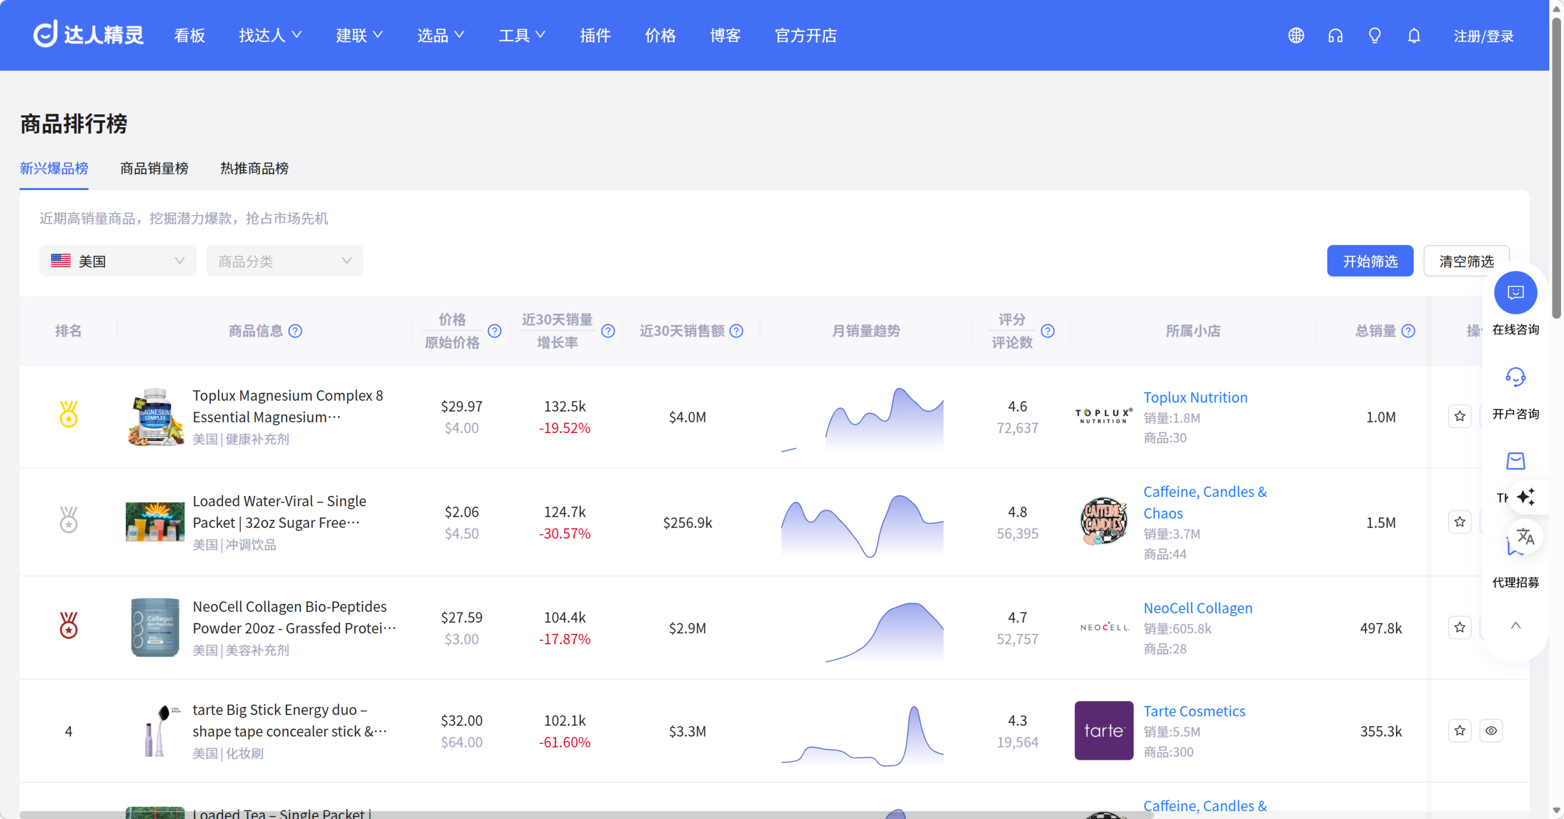Open 价格 in top navigation

point(660,35)
